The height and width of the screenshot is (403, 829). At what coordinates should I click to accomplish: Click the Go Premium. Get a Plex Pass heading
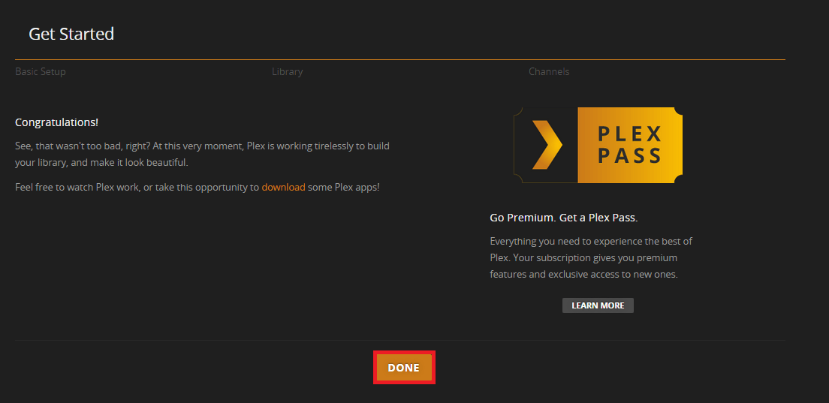click(x=563, y=218)
